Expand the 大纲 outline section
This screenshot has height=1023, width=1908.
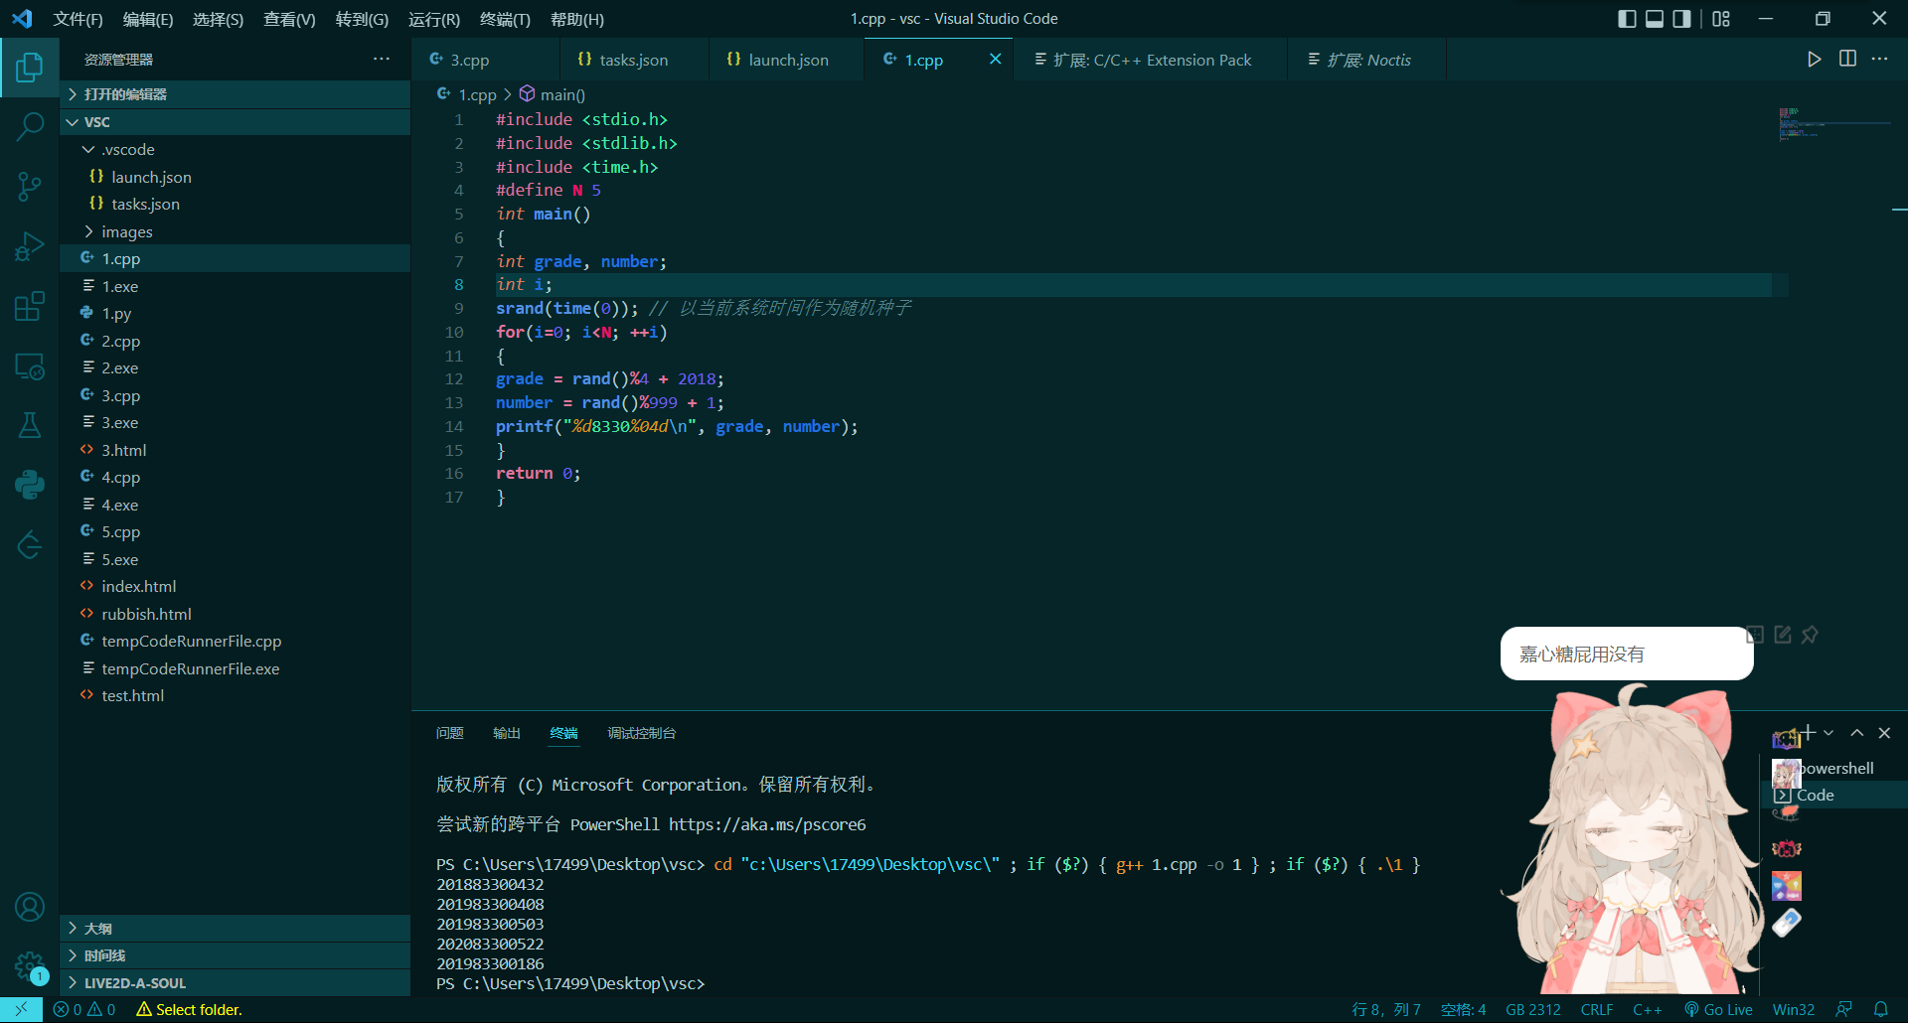[235, 929]
